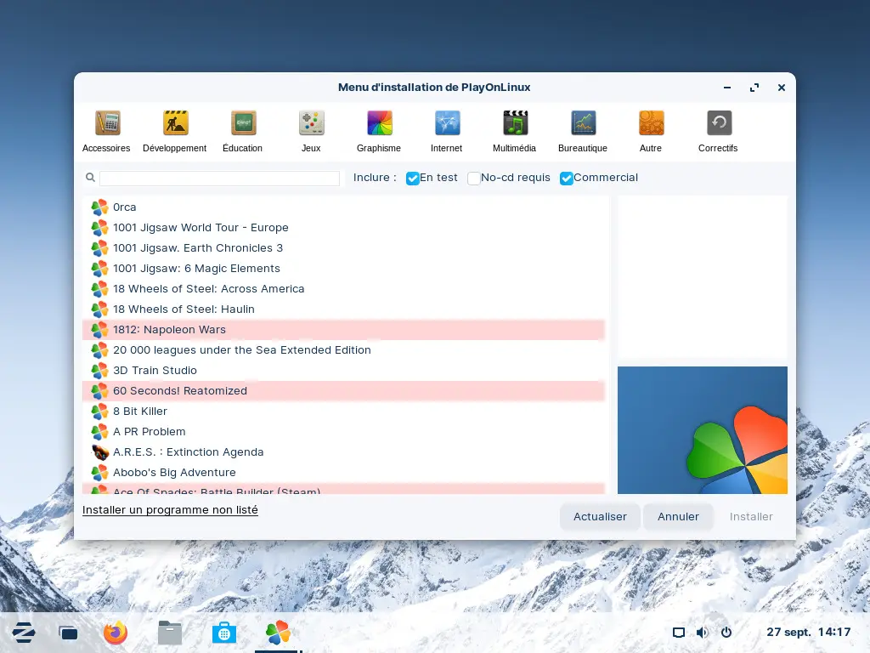870x653 pixels.
Task: Disable the "Commercial" checkbox
Action: tap(567, 179)
